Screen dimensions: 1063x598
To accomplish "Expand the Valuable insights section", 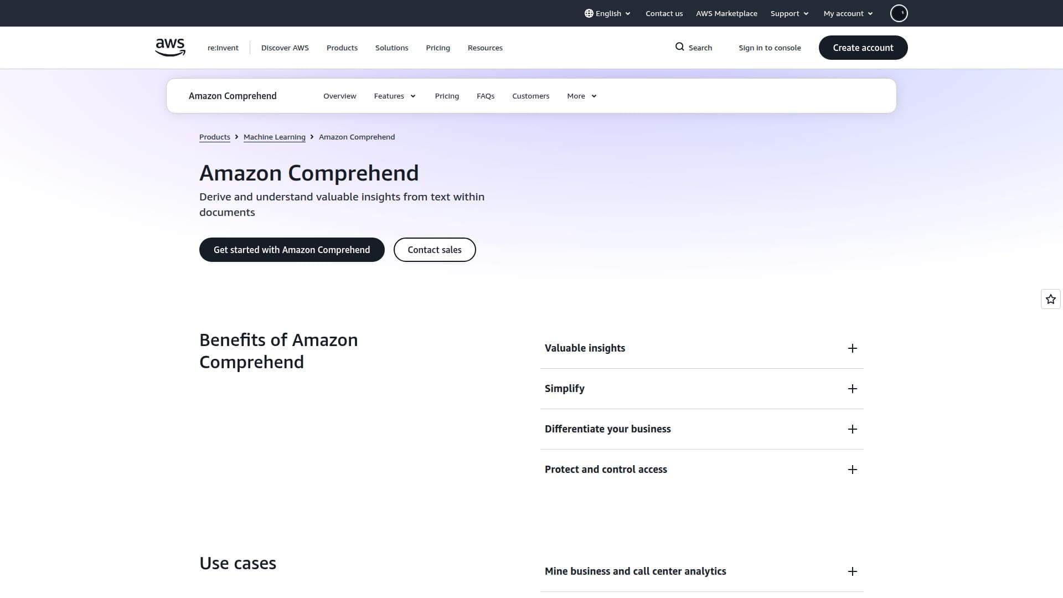I will [701, 348].
